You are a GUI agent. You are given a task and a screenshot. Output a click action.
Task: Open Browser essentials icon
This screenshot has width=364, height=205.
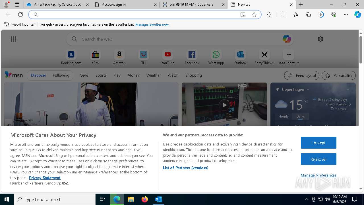coord(333,15)
